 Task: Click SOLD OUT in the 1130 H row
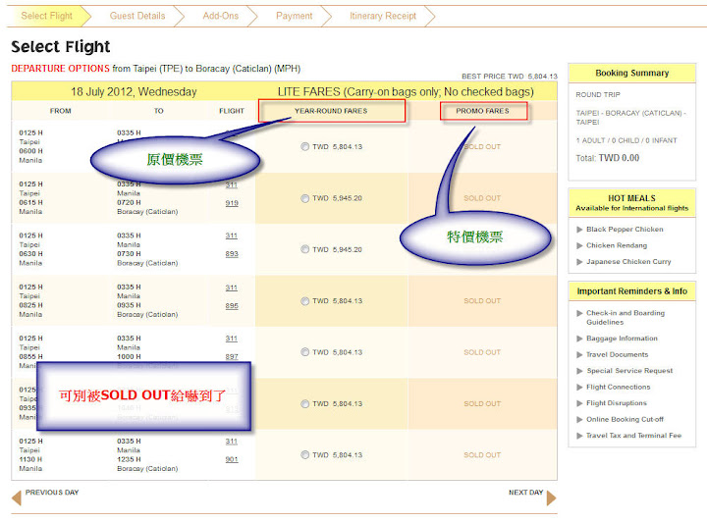pyautogui.click(x=482, y=455)
